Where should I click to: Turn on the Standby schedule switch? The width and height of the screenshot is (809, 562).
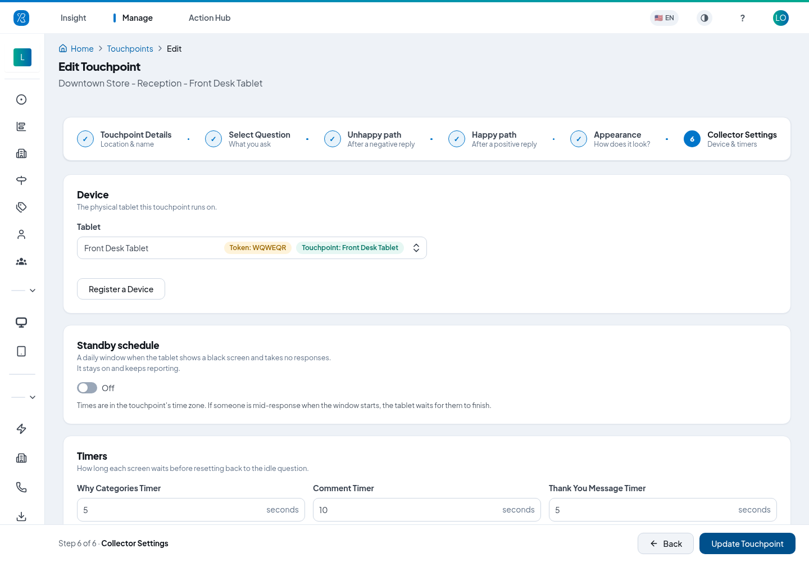(87, 388)
